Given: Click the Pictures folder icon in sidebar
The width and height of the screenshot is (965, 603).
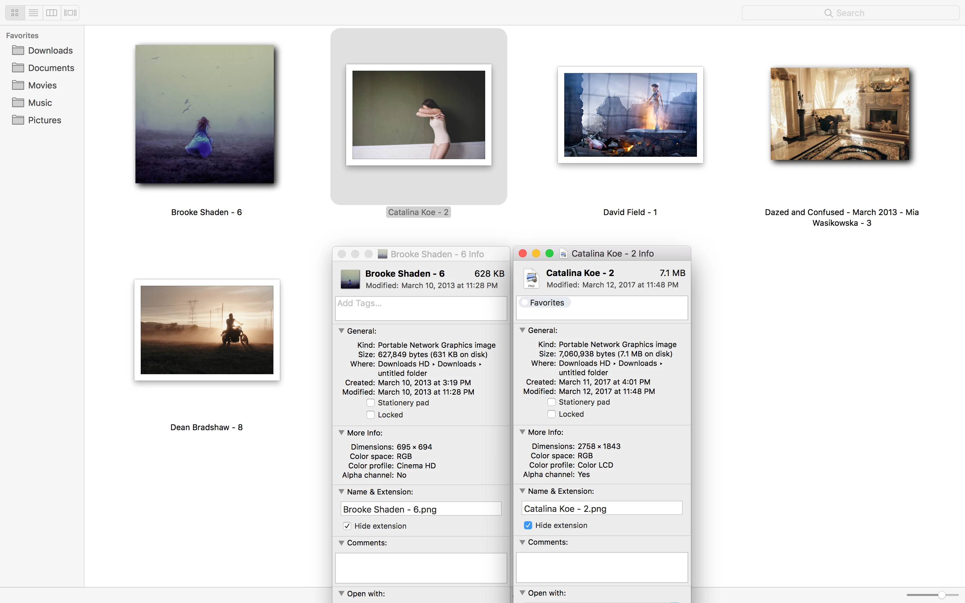Looking at the screenshot, I should 18,120.
